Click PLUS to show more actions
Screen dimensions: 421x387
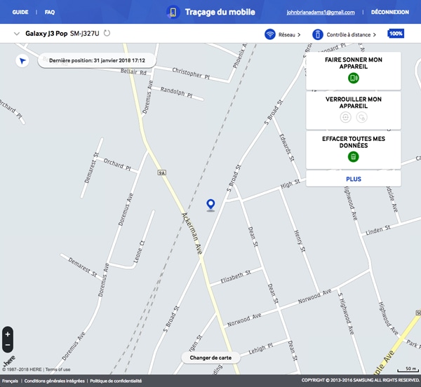354,179
